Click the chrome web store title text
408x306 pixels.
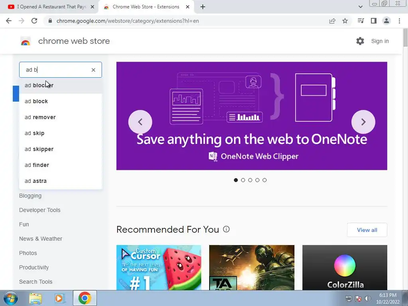[x=74, y=41]
